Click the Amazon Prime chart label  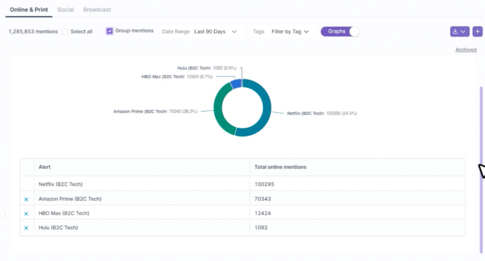point(155,111)
